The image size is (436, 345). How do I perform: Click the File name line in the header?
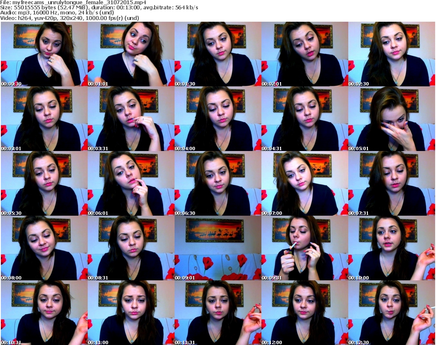click(73, 3)
